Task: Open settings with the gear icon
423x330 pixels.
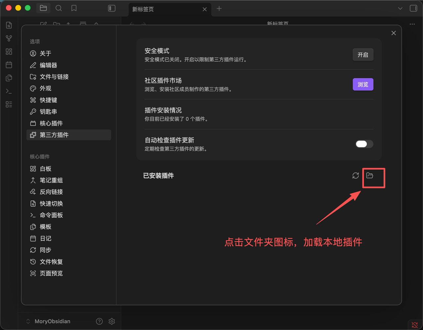Action: pos(112,321)
